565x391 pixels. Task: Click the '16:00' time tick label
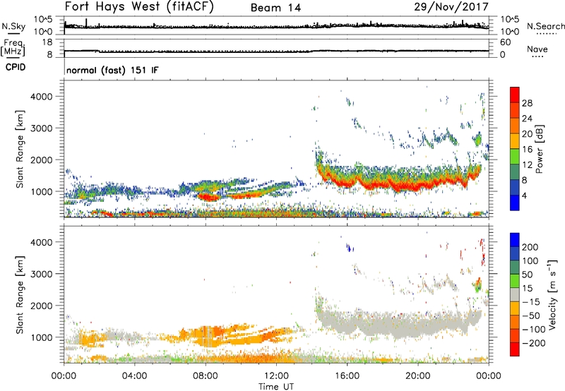click(x=347, y=376)
